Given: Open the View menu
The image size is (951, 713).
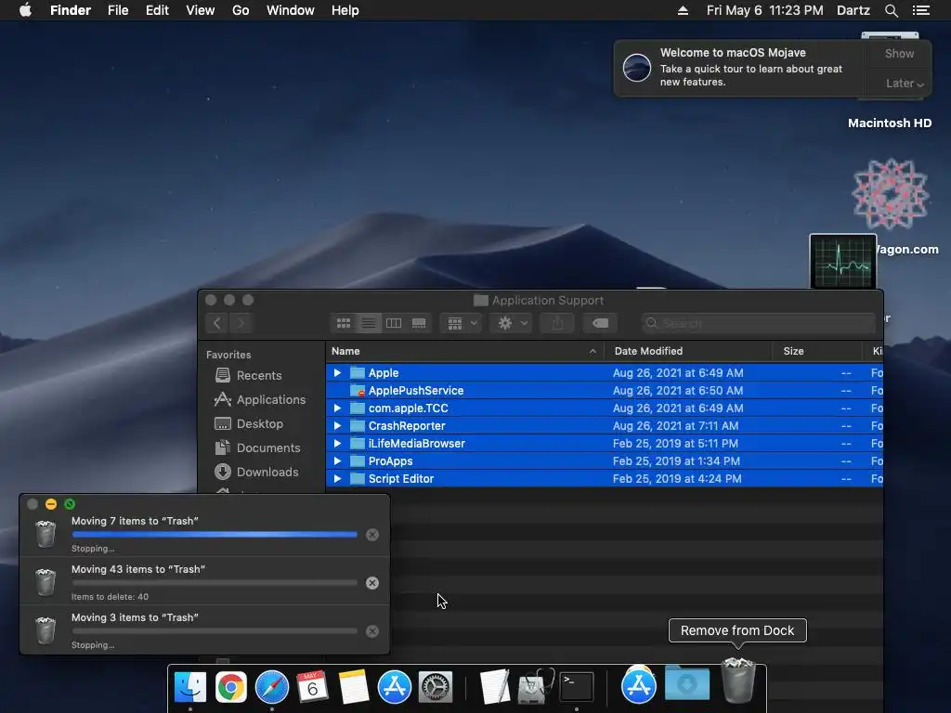Looking at the screenshot, I should click(201, 10).
